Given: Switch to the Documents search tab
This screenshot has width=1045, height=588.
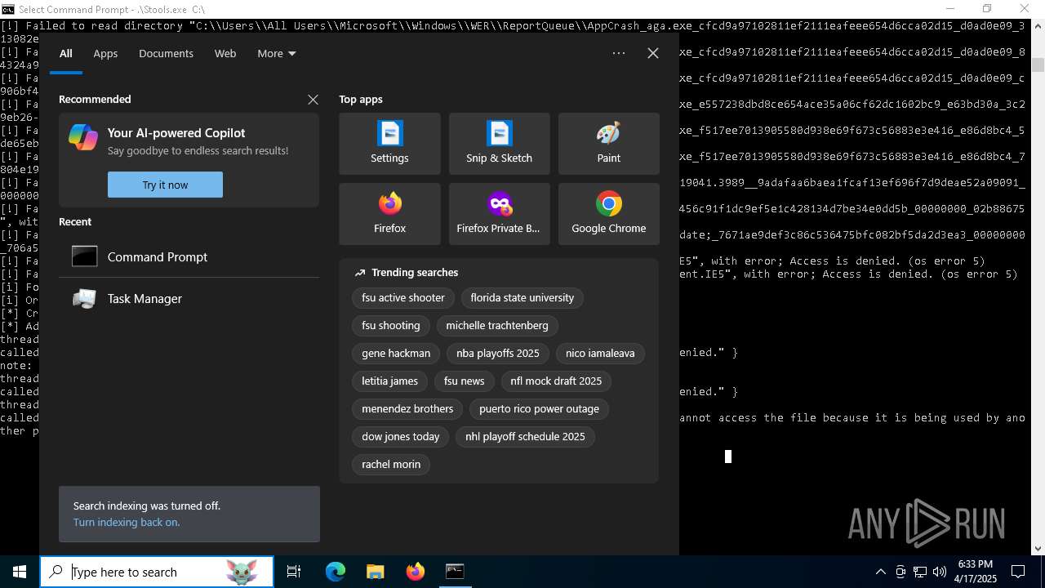Looking at the screenshot, I should tap(166, 53).
